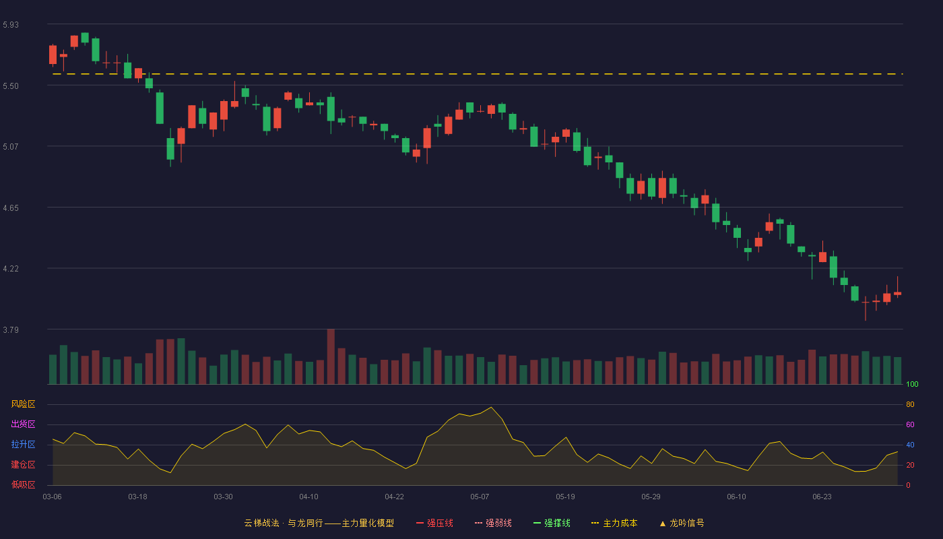Click the 03-18 date label
The width and height of the screenshot is (943, 539).
137,497
